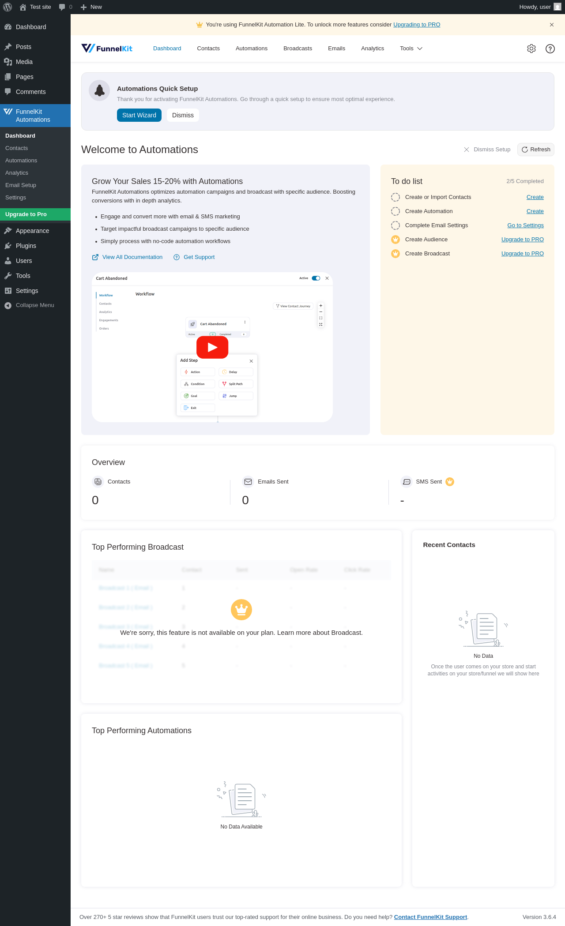565x926 pixels.
Task: Open the Broadcasts top navigation tab
Action: click(x=298, y=49)
